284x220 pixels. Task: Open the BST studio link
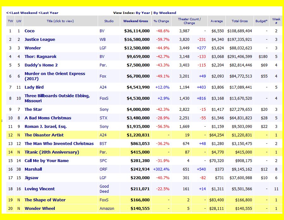(x=103, y=143)
